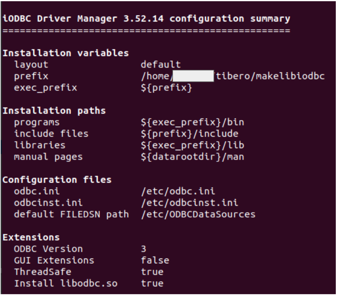
Task: Click the 'exec_prefix' variable name
Action: tap(45, 88)
